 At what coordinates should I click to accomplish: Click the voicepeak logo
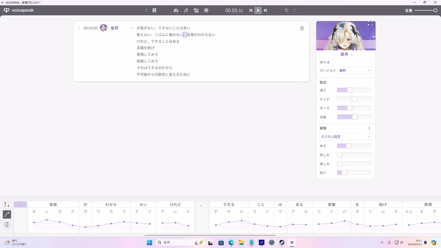click(x=18, y=10)
